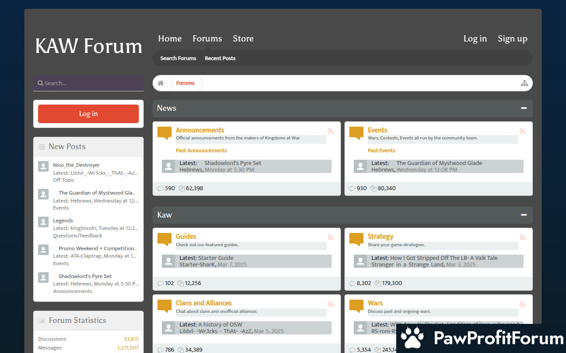
Task: Click the Guides forum speech bubble icon
Action: tap(164, 240)
